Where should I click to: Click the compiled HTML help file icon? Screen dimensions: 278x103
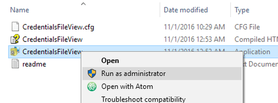point(15,39)
